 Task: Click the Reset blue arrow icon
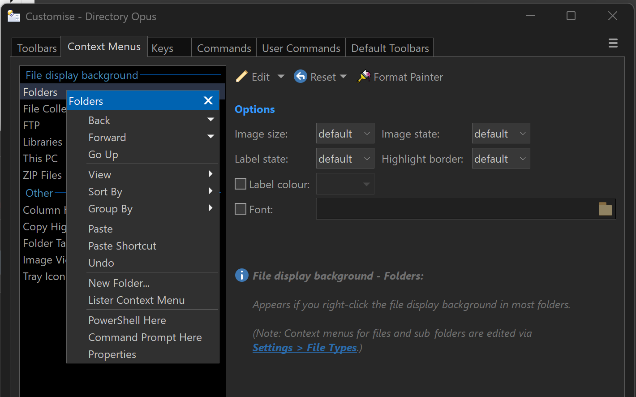(301, 77)
